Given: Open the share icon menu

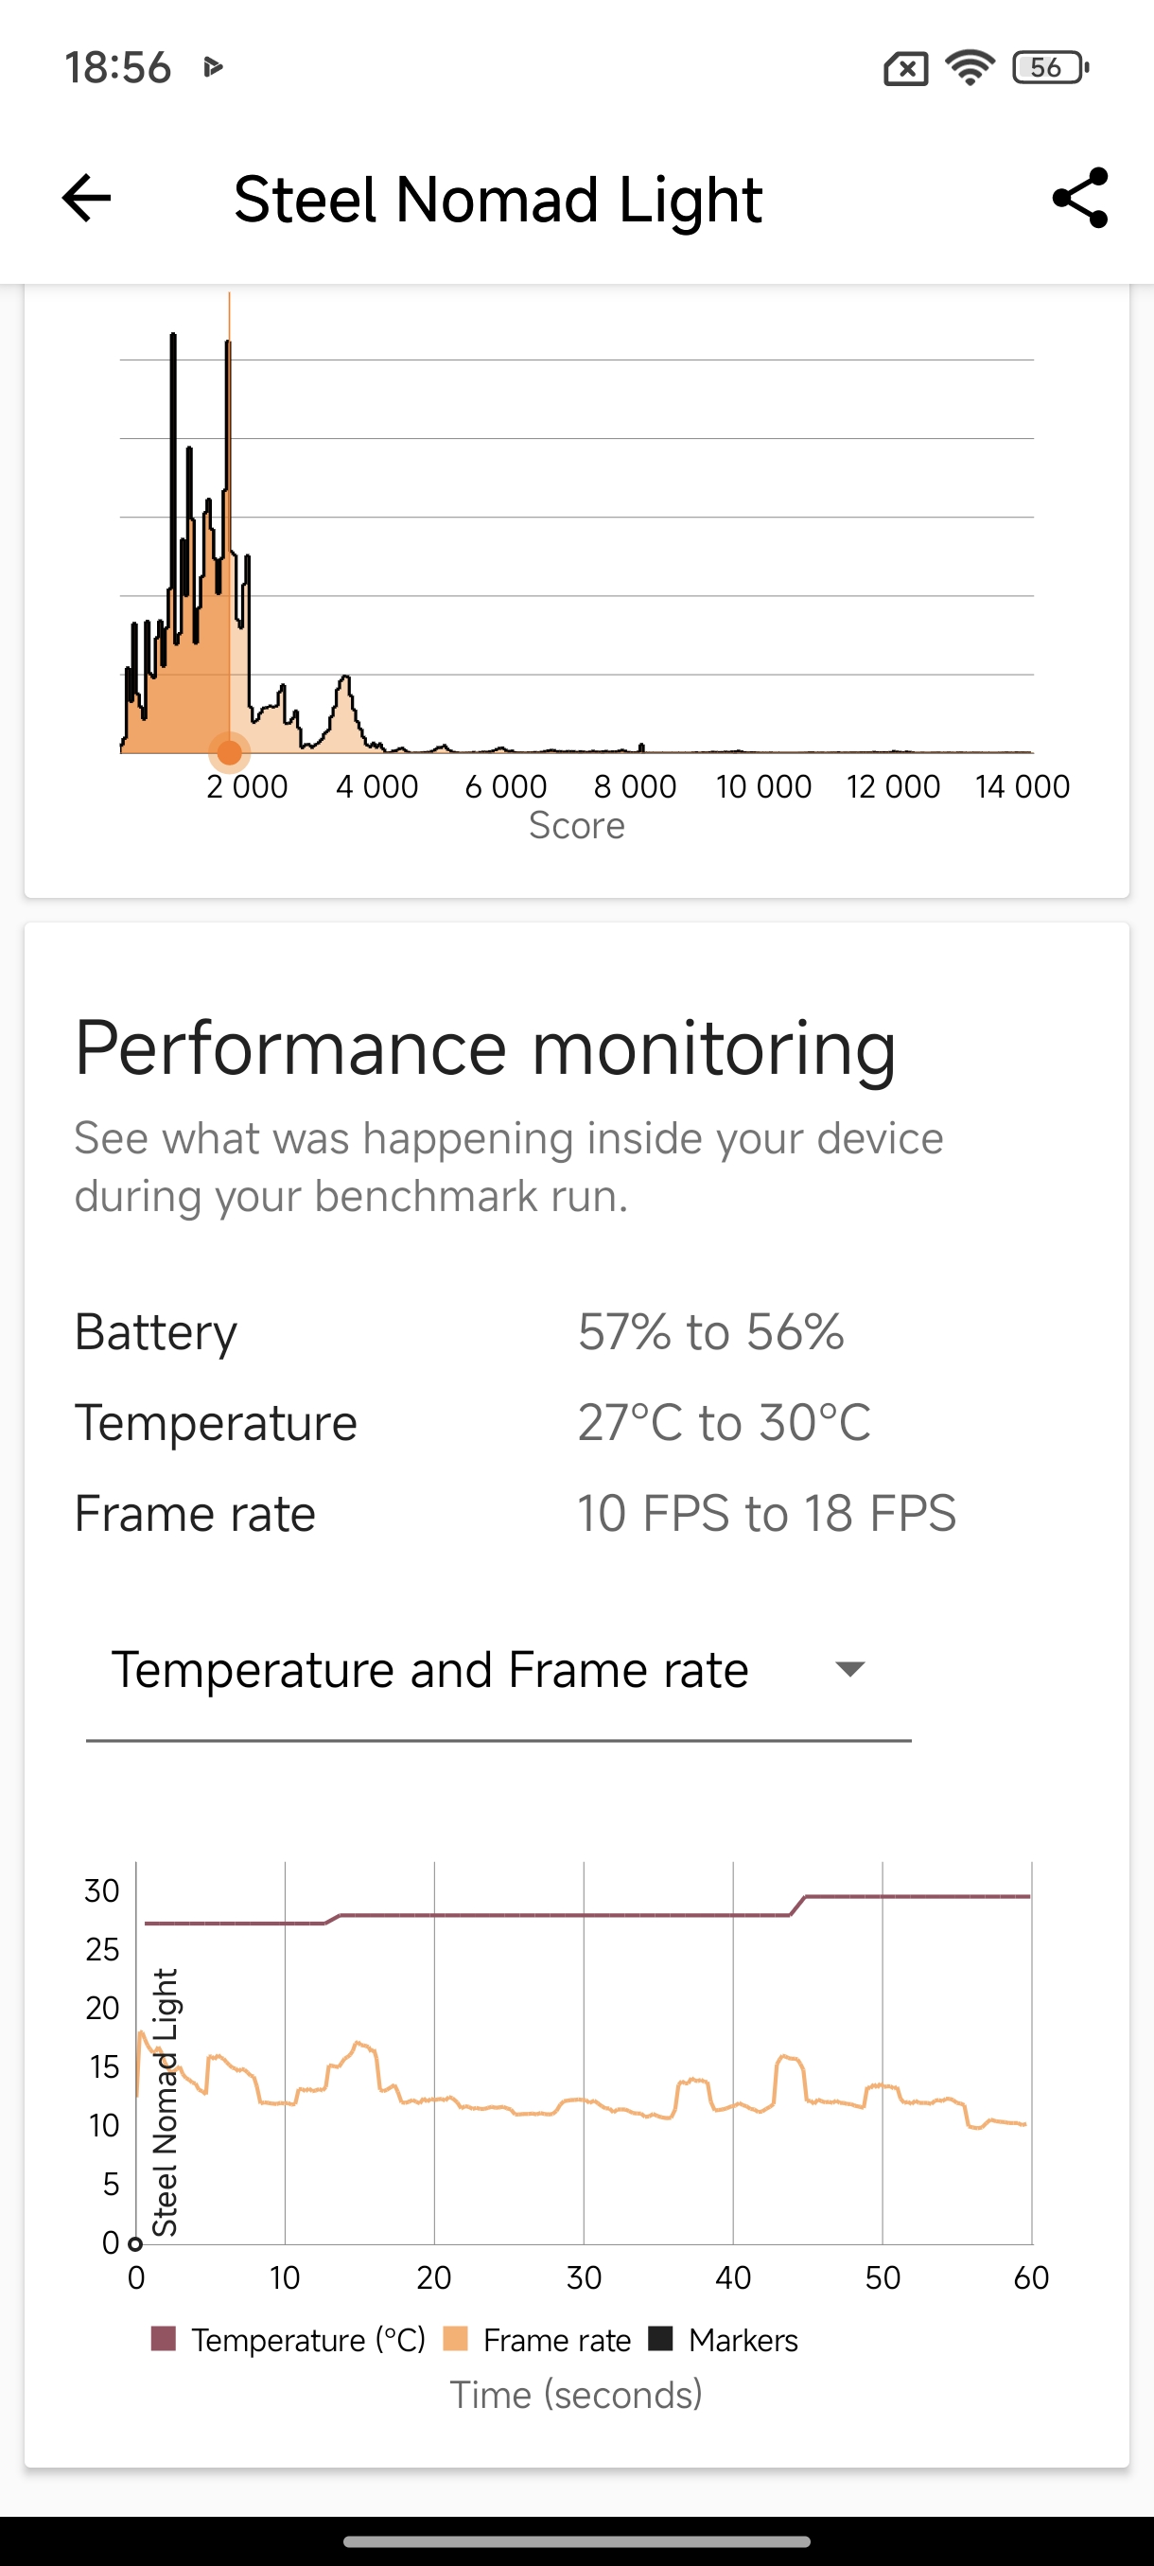Looking at the screenshot, I should point(1080,199).
